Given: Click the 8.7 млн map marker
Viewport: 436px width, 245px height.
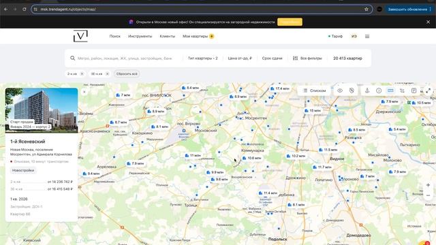Looking at the screenshot, I should click(x=119, y=122).
